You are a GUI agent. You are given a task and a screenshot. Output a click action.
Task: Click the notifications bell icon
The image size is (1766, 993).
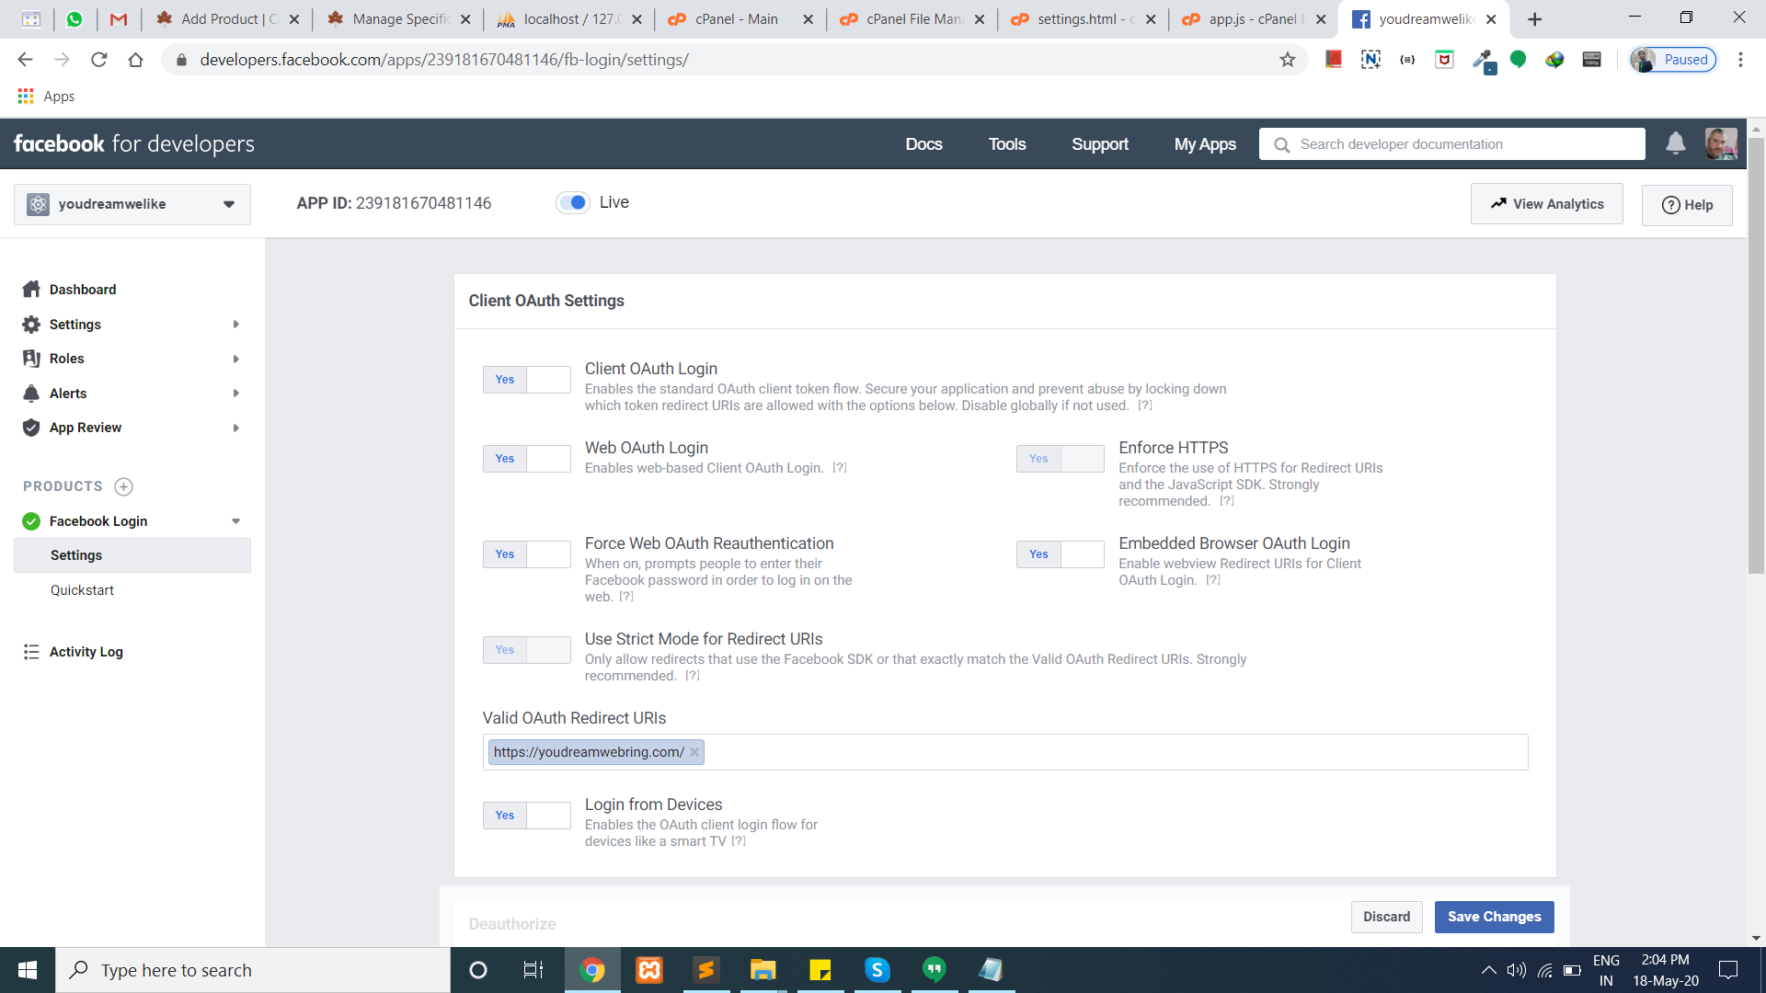pos(1675,143)
